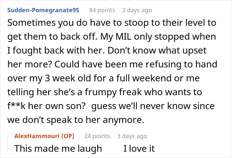Click the "This made me laugh" text
This screenshot has width=232, height=158.
point(58,148)
